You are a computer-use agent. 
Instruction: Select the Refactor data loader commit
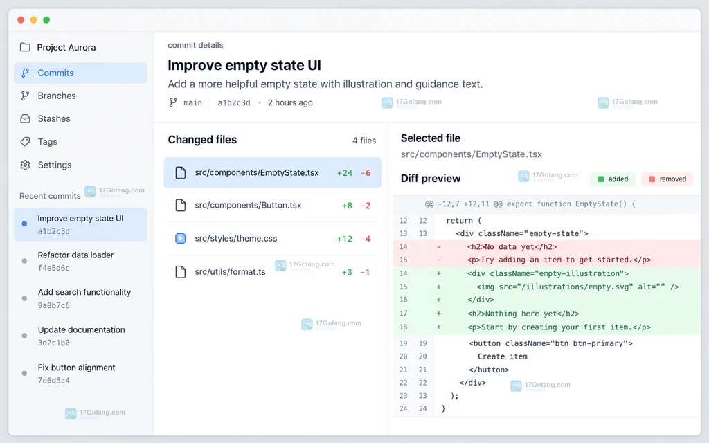(x=80, y=261)
